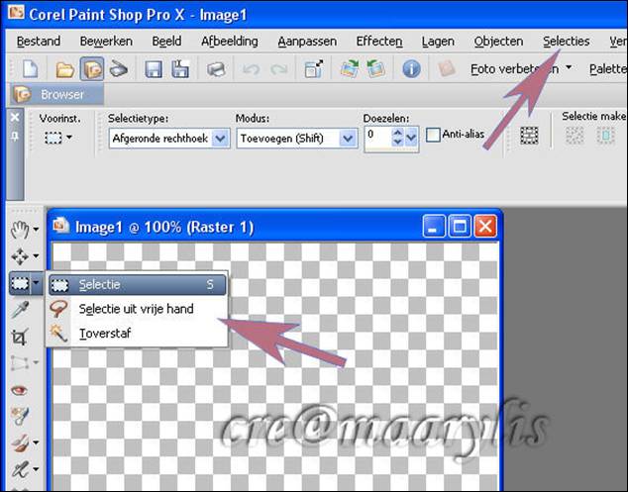
Task: Enable the Anti-alias checkbox
Action: pyautogui.click(x=433, y=135)
